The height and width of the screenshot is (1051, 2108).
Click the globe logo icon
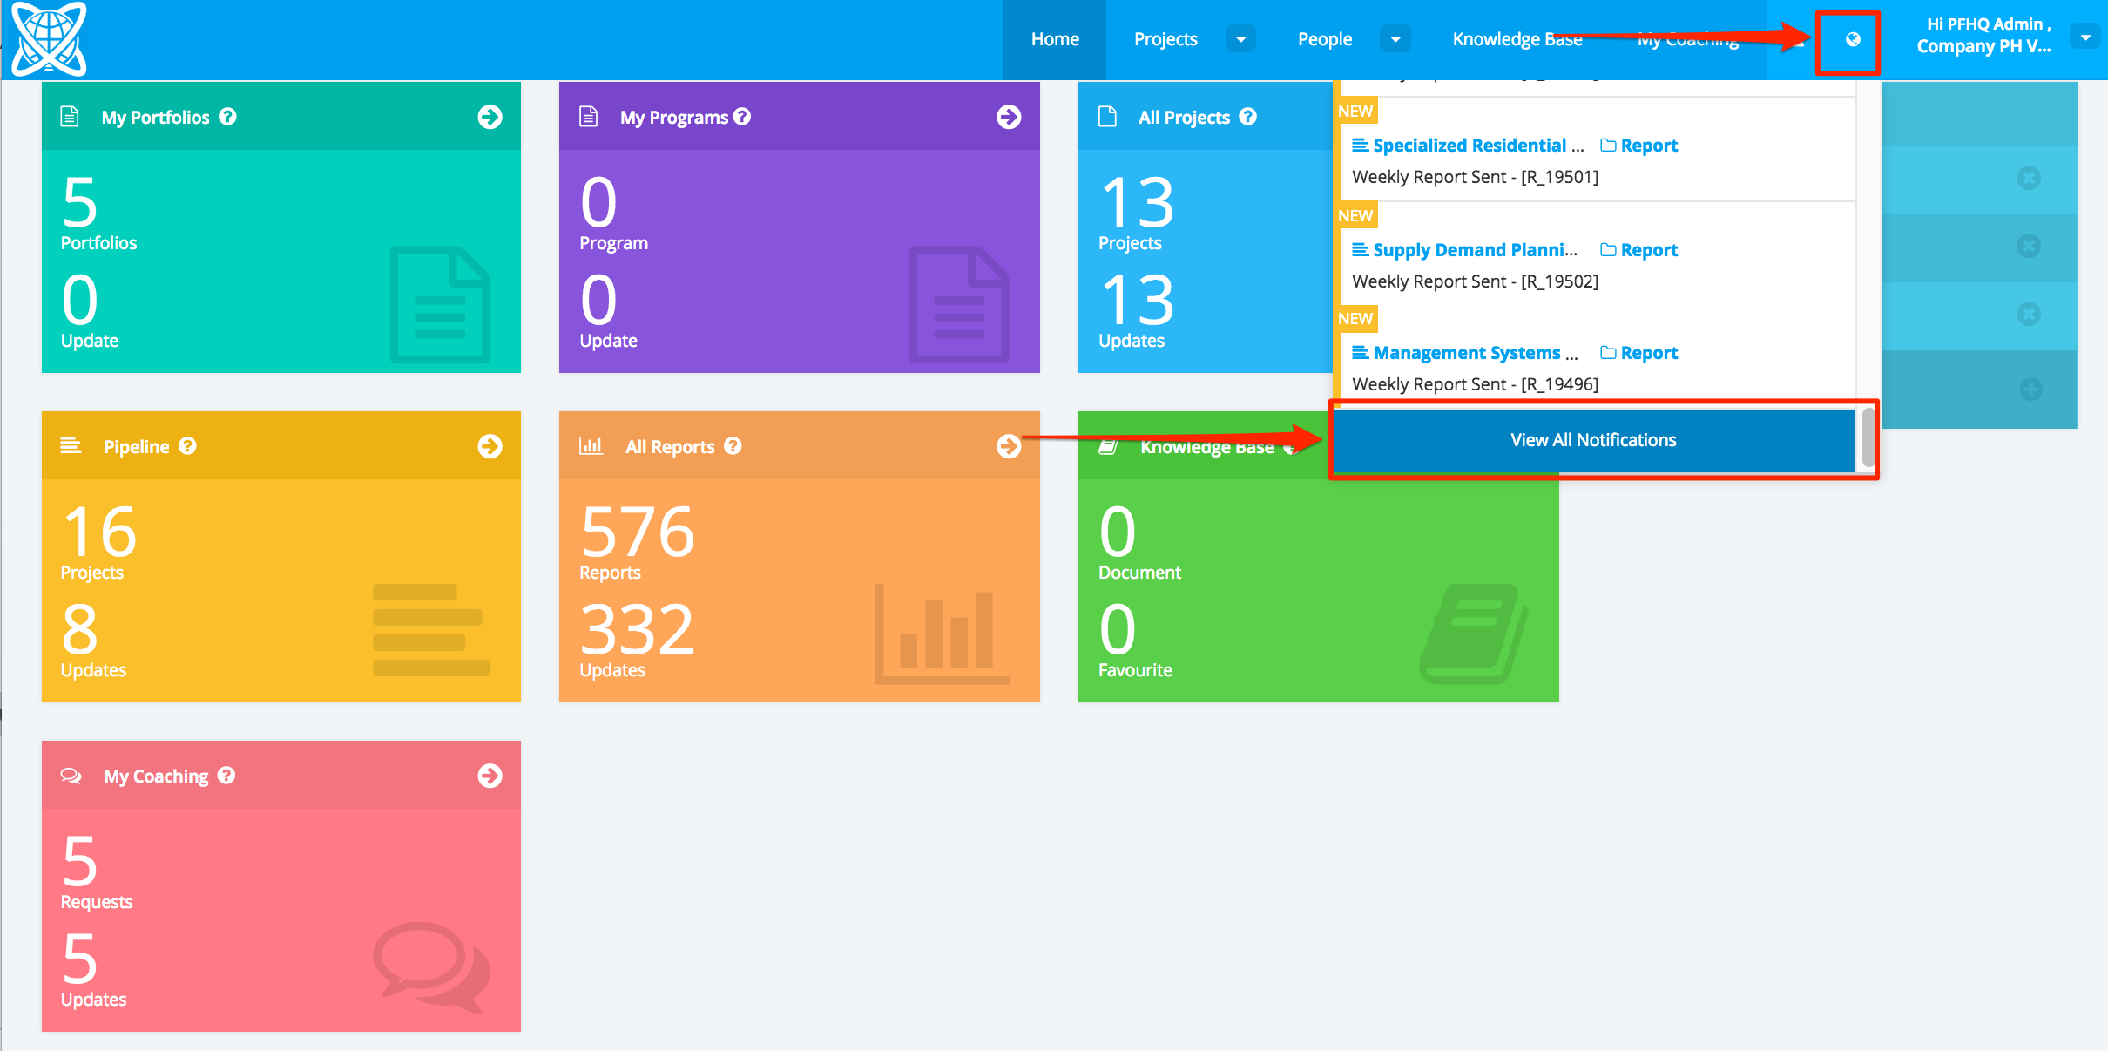click(49, 38)
